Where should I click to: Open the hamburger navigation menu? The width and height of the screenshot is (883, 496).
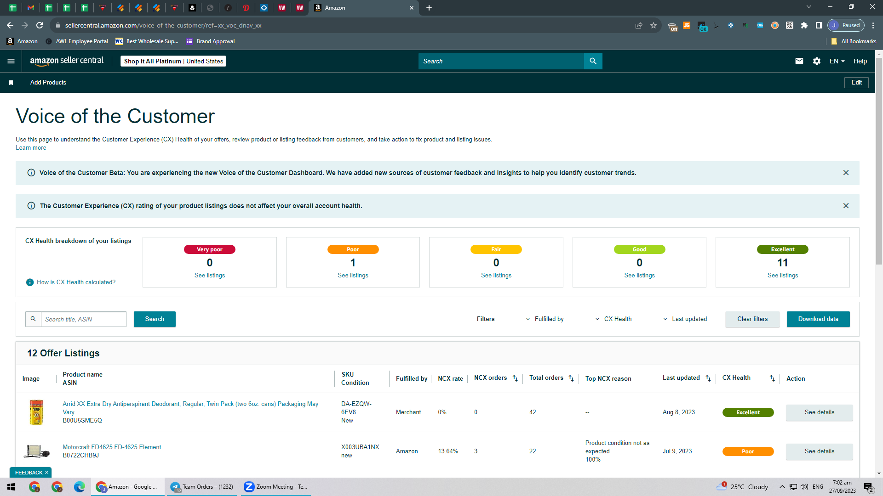pyautogui.click(x=11, y=61)
